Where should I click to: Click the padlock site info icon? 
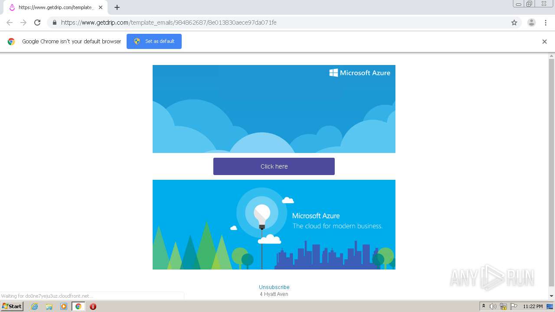[54, 23]
